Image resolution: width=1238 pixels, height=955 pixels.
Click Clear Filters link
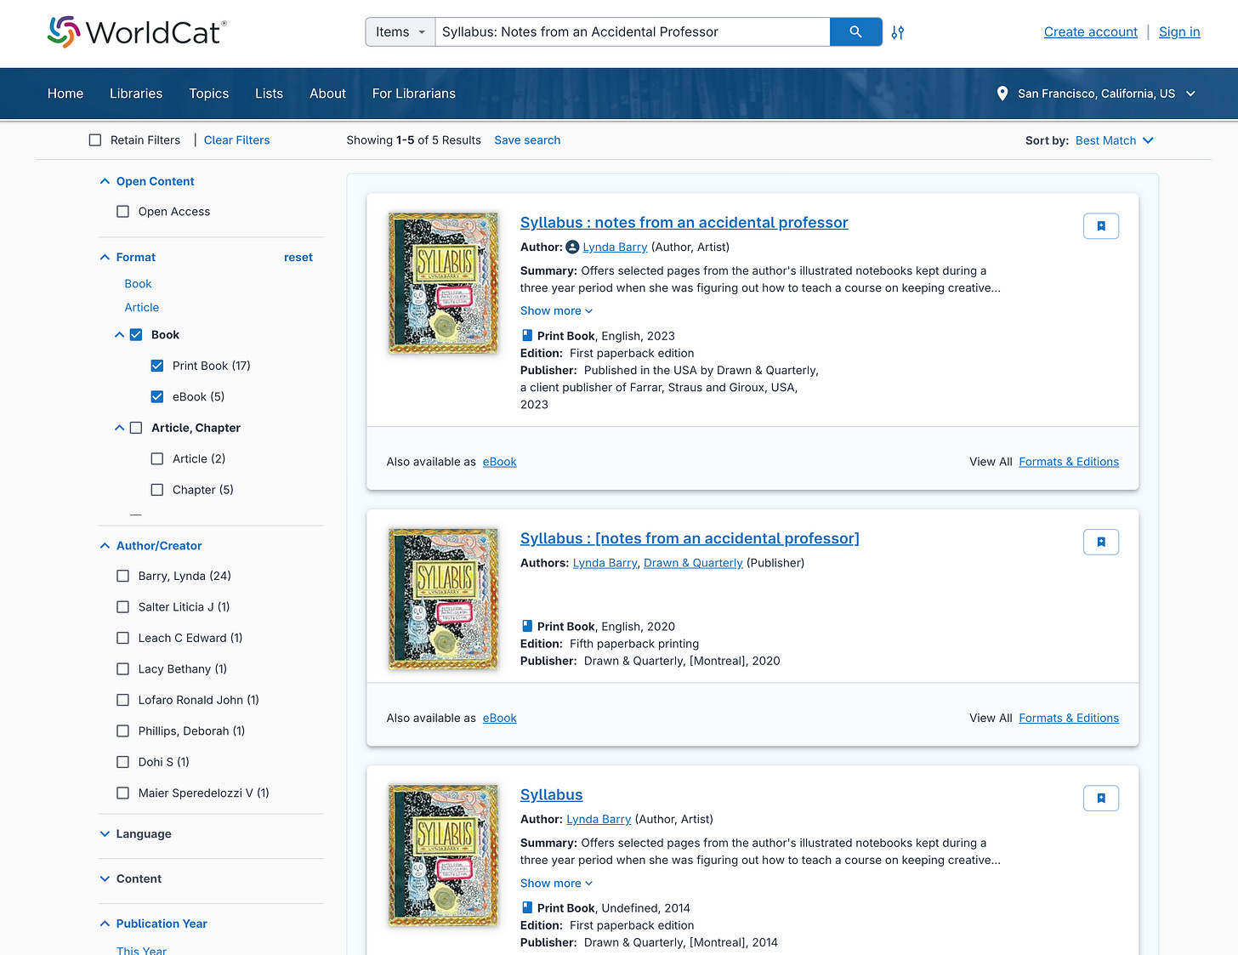coord(237,140)
